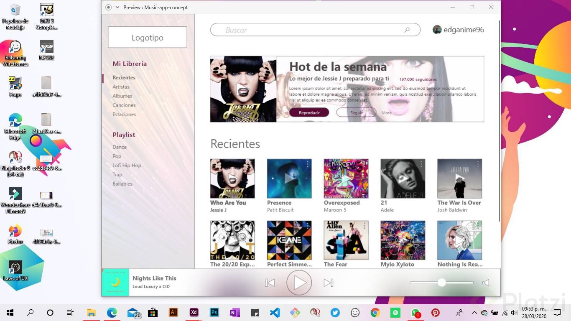This screenshot has width=571, height=321.
Task: Open the three-dot menu on 21 album
Action: pos(421,164)
